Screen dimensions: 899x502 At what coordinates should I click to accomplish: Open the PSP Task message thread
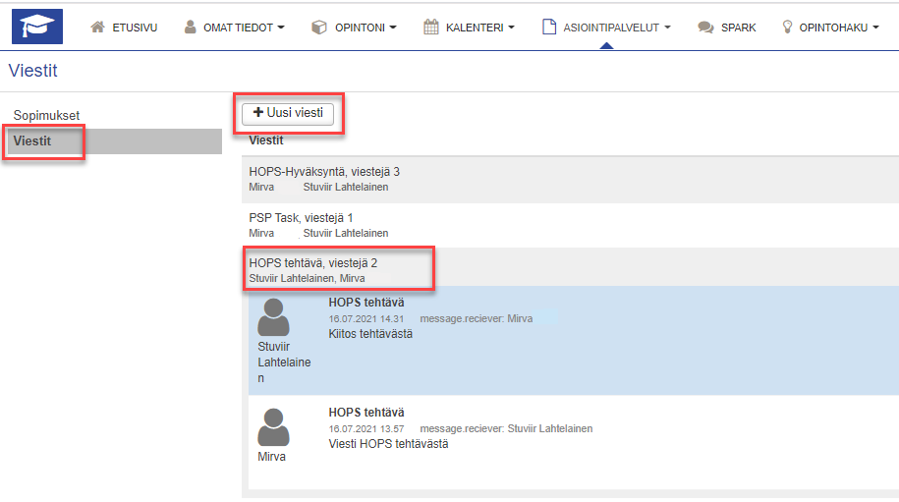tap(301, 217)
